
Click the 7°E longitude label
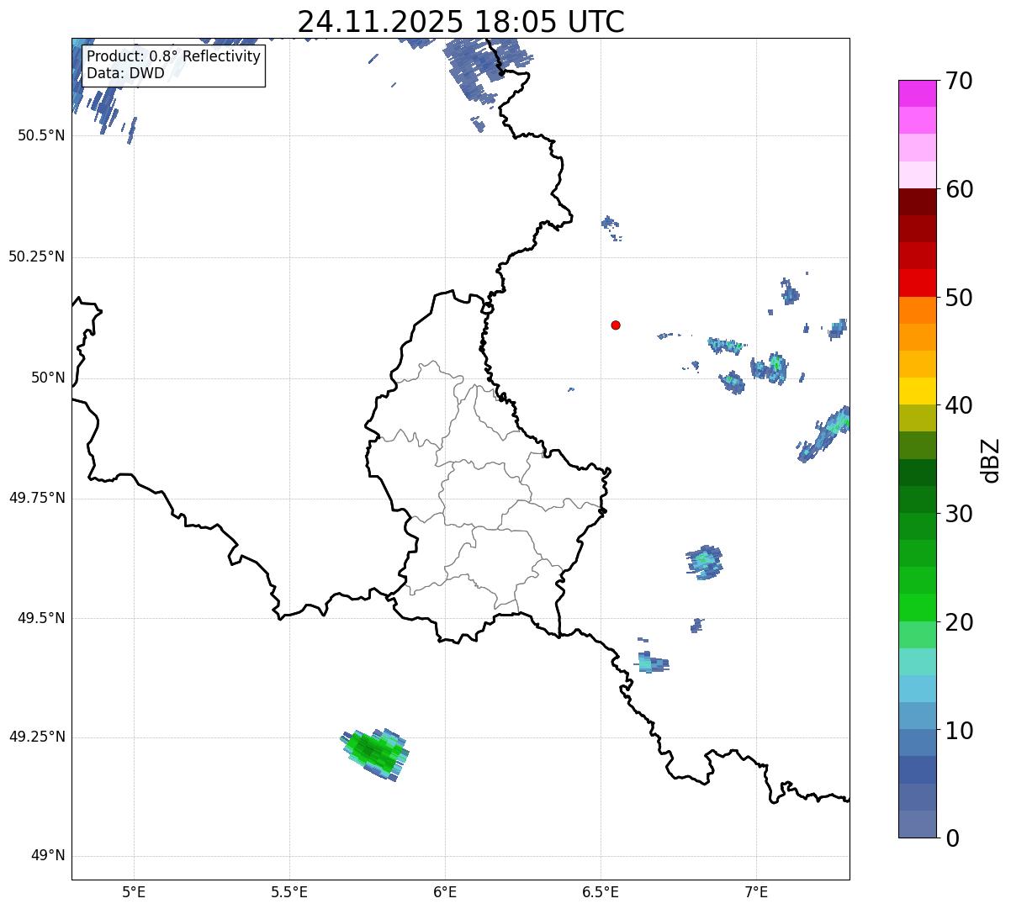click(x=756, y=891)
